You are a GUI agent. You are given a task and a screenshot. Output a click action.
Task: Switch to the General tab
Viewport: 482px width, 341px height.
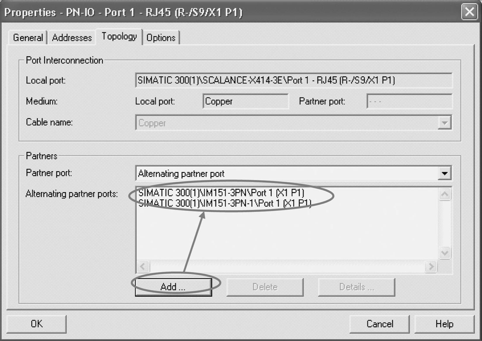point(27,38)
